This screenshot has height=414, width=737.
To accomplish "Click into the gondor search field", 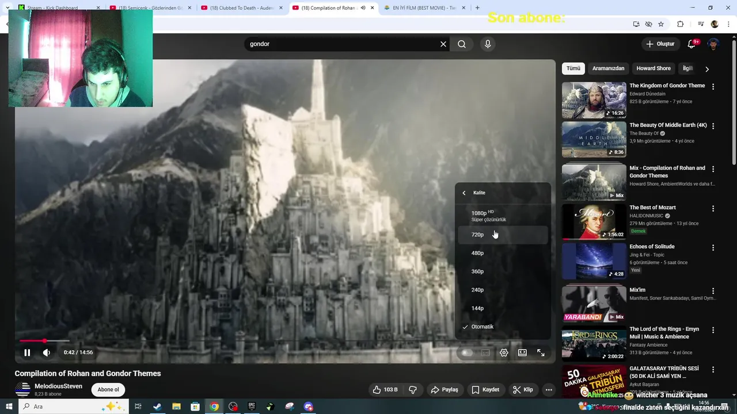I will point(343,44).
